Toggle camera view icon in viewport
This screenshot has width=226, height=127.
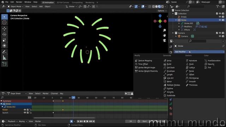[x=164, y=41]
